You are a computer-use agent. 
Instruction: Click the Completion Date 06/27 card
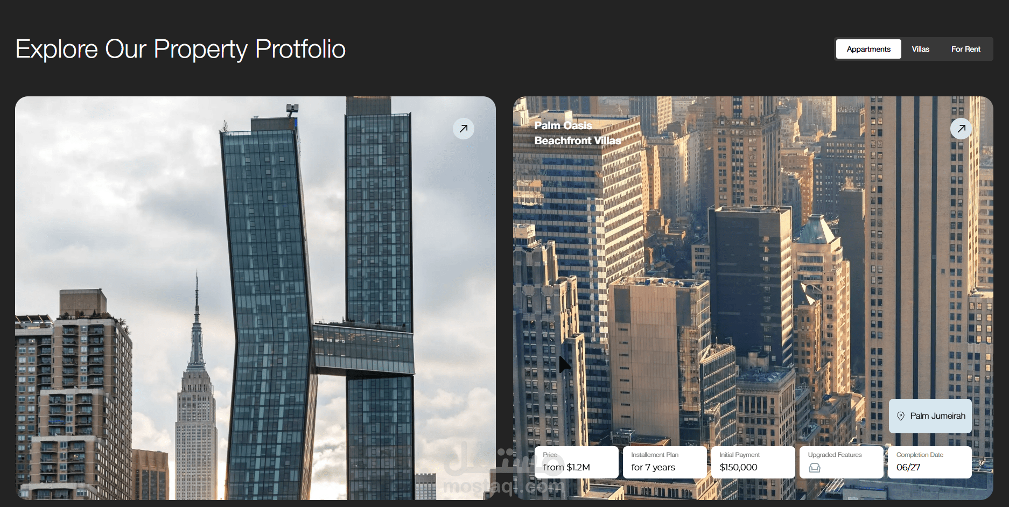[930, 462]
